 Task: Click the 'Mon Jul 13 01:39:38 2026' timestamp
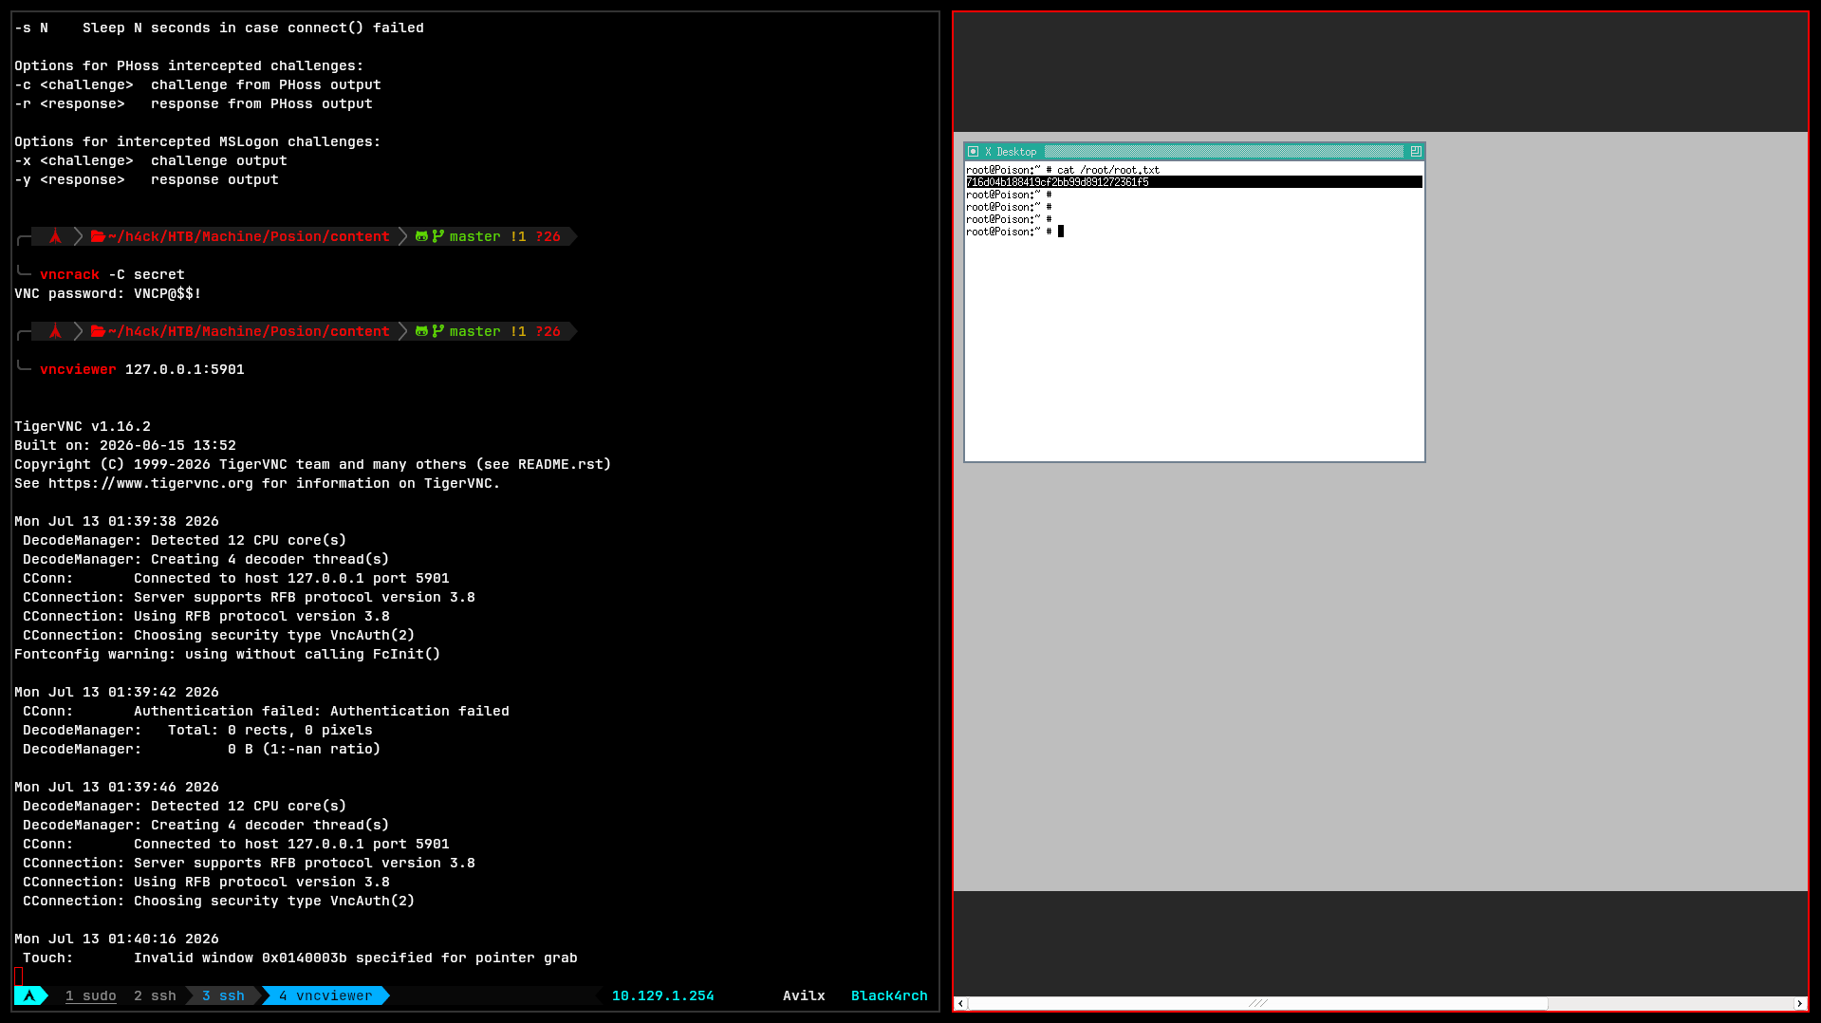tap(116, 521)
